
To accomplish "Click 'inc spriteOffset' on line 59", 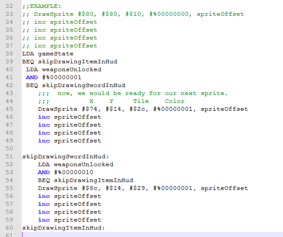I will (70, 220).
